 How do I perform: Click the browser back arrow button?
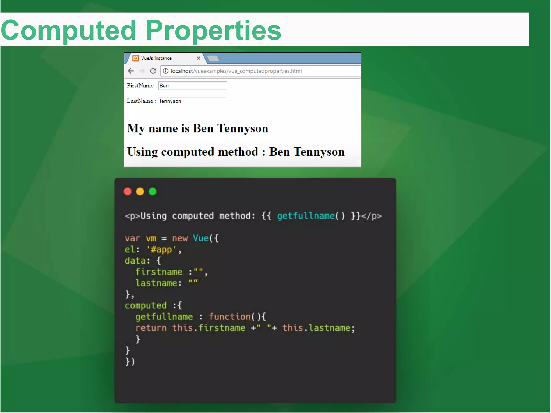131,71
